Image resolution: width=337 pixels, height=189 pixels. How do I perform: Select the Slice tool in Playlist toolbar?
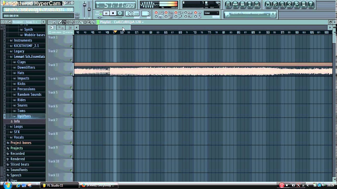(81, 22)
